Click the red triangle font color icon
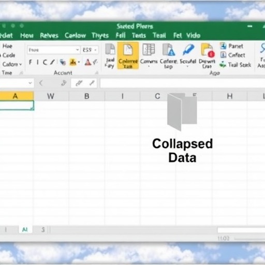265x265 pixels. pos(88,62)
